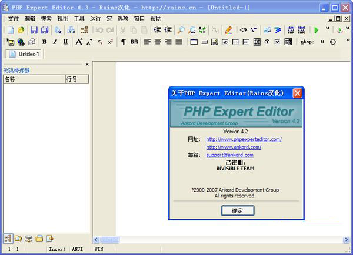
Task: Apply italic formatting with I icon
Action: pos(55,42)
